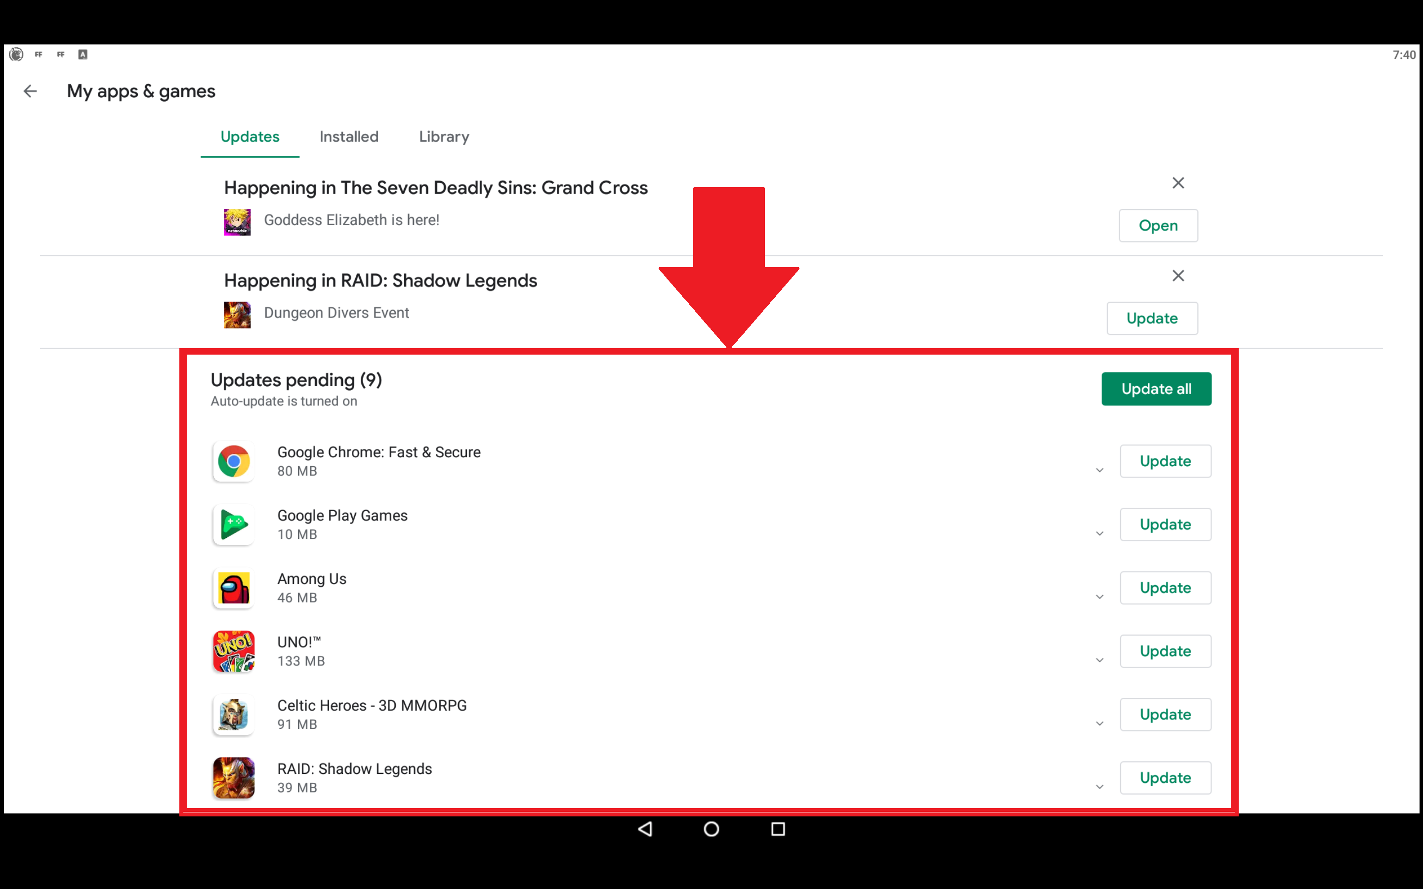Update Google Chrome: Fast & Secure
The height and width of the screenshot is (889, 1423).
tap(1165, 462)
